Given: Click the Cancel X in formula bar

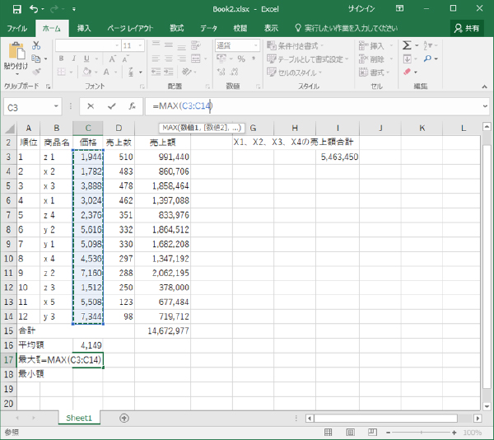Looking at the screenshot, I should (x=91, y=106).
